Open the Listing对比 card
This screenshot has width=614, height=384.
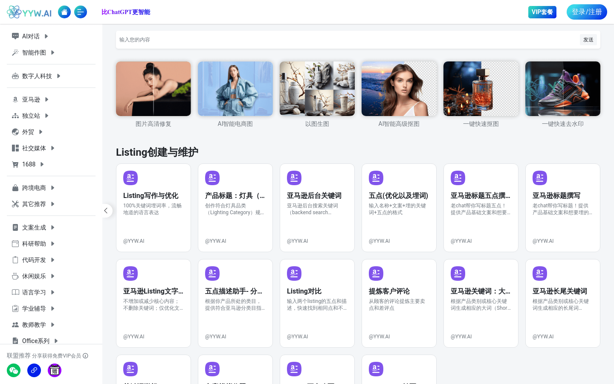click(x=317, y=303)
